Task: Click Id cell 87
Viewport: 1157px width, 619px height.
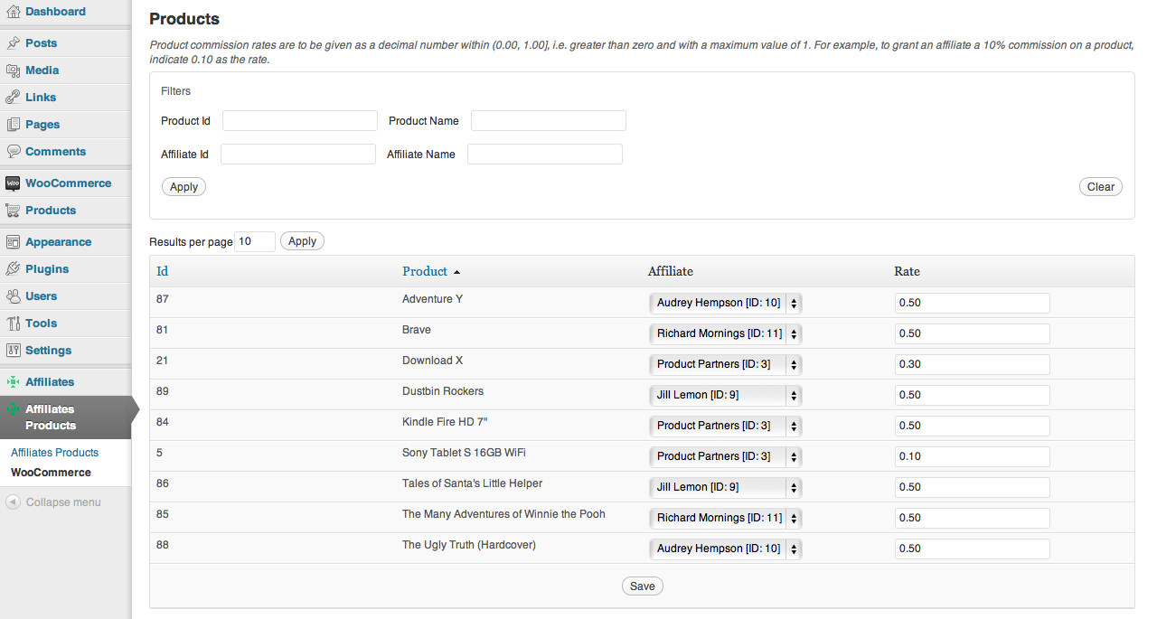Action: click(163, 299)
